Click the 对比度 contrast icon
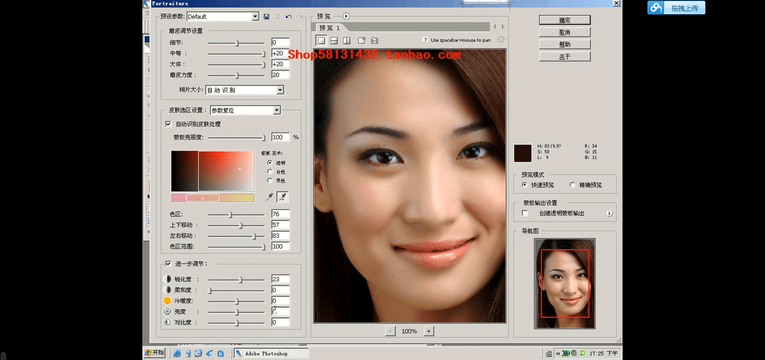The width and height of the screenshot is (765, 360). [x=167, y=322]
